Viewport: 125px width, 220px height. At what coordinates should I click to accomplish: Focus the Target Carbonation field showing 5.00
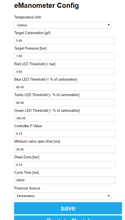click(65, 41)
